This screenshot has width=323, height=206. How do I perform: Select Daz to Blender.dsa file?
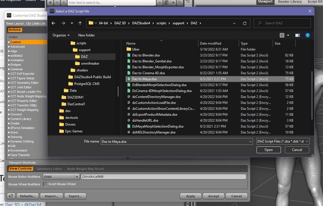coord(210,55)
